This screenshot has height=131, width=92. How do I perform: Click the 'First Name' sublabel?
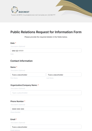tap(14, 78)
